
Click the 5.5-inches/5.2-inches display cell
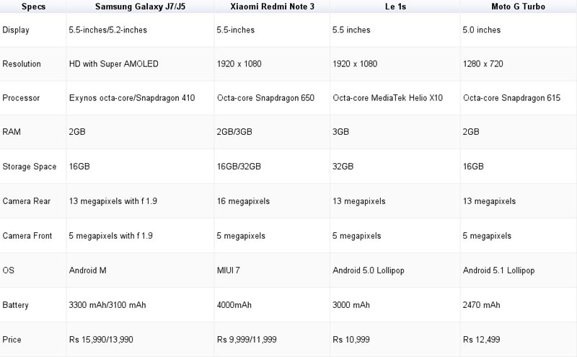107,30
